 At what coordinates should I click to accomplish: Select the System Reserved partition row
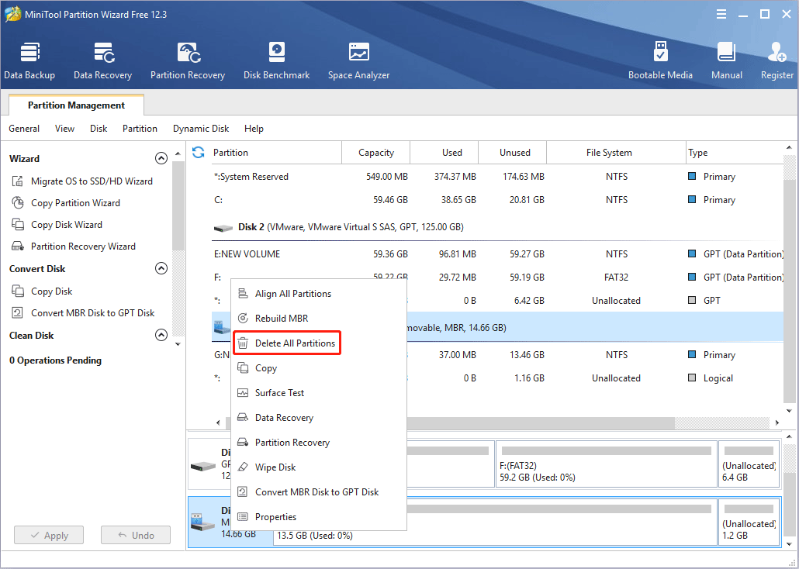[x=497, y=177]
